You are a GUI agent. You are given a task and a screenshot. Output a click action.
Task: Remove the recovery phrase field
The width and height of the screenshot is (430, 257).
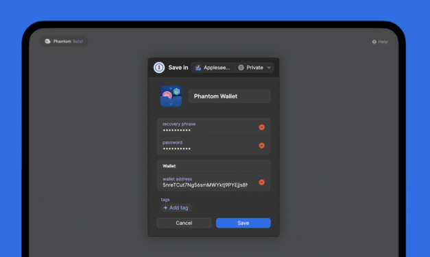pos(261,127)
